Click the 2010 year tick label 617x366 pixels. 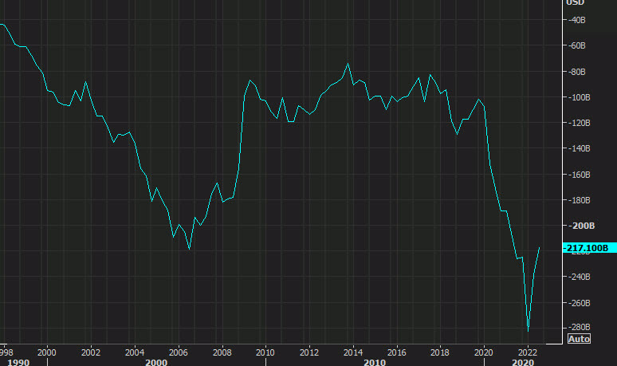[x=265, y=352]
